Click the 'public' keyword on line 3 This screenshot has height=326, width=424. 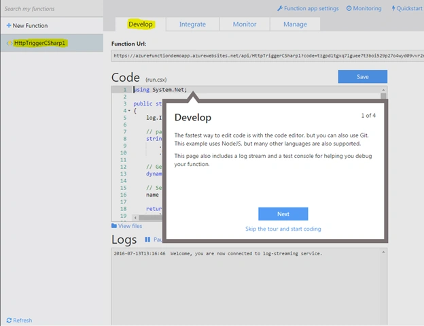[143, 103]
